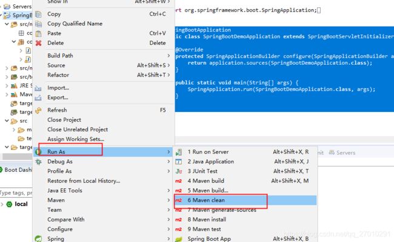The image size is (394, 242).
Task: Open the Profile As submenu
Action: coord(104,171)
